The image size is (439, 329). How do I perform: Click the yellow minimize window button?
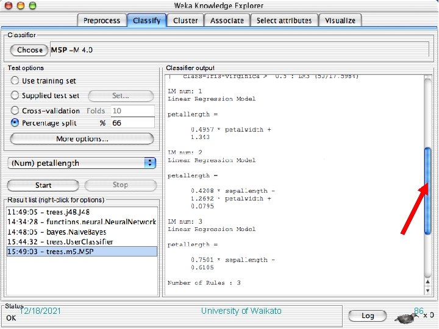(x=21, y=5)
